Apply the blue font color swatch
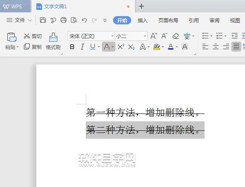 pos(171,47)
